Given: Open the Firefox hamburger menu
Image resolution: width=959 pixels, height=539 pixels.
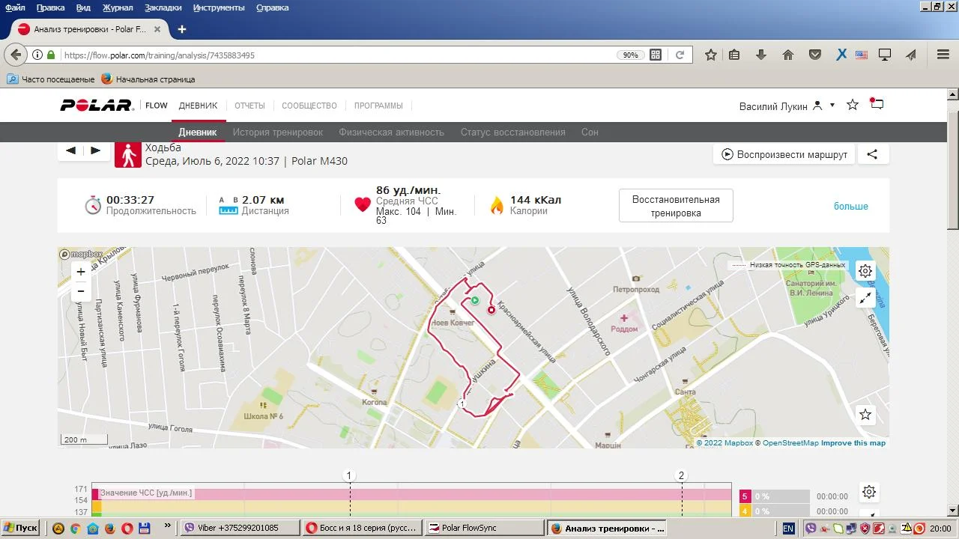Looking at the screenshot, I should [x=943, y=55].
